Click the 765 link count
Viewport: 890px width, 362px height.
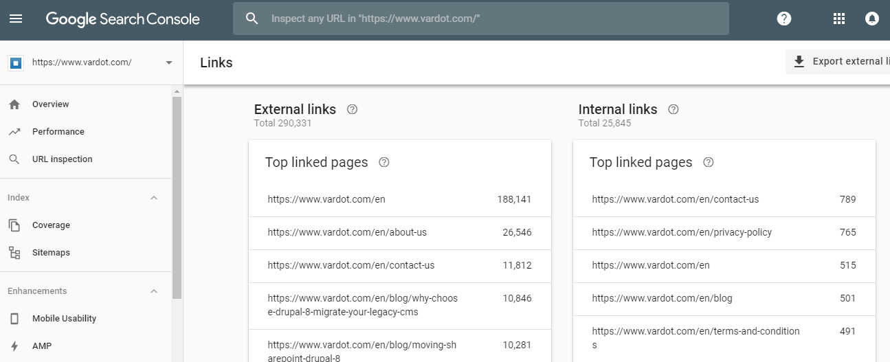(848, 232)
